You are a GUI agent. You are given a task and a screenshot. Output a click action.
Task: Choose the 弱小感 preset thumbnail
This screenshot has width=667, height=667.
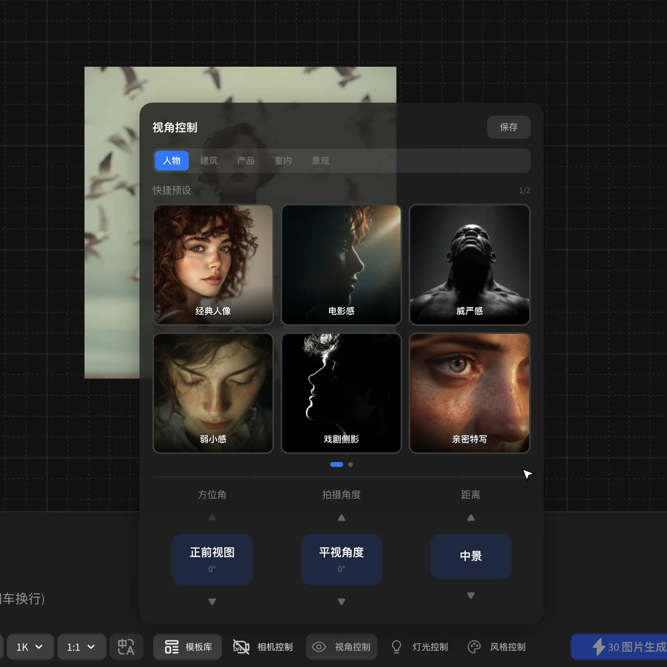pos(213,393)
